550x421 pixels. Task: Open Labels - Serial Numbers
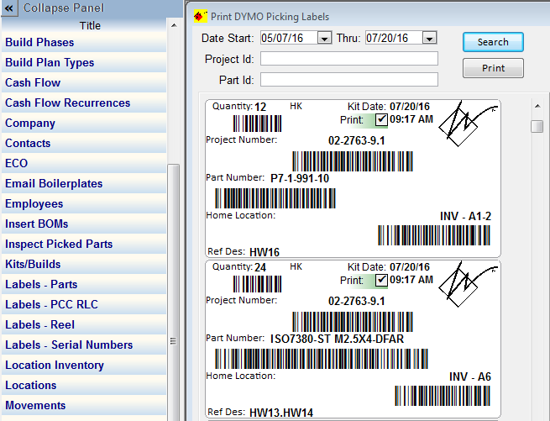tap(84, 345)
